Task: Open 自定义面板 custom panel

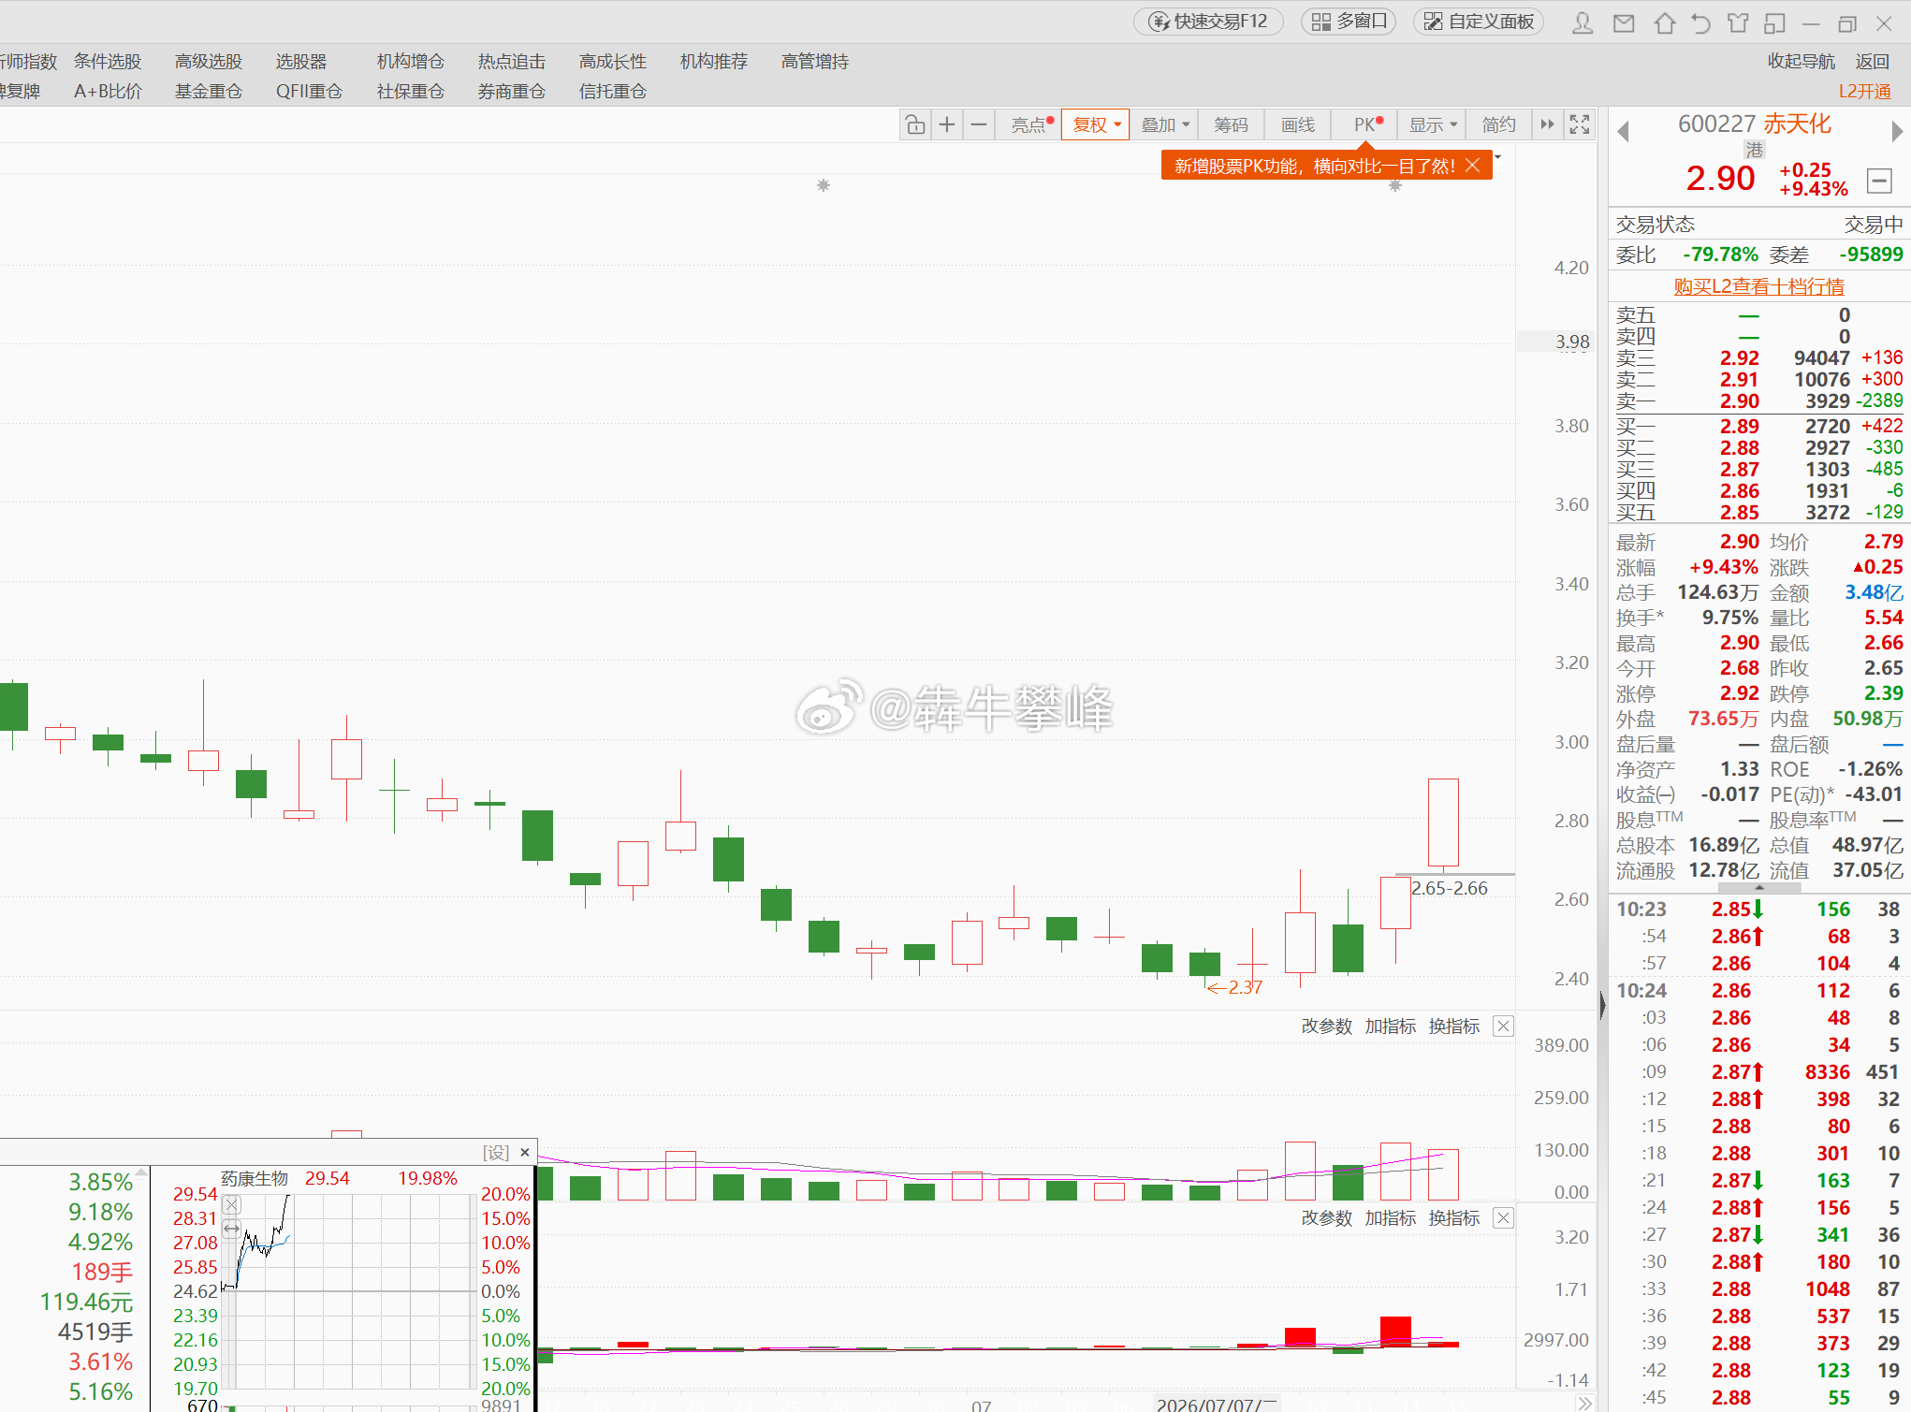Action: [x=1479, y=22]
